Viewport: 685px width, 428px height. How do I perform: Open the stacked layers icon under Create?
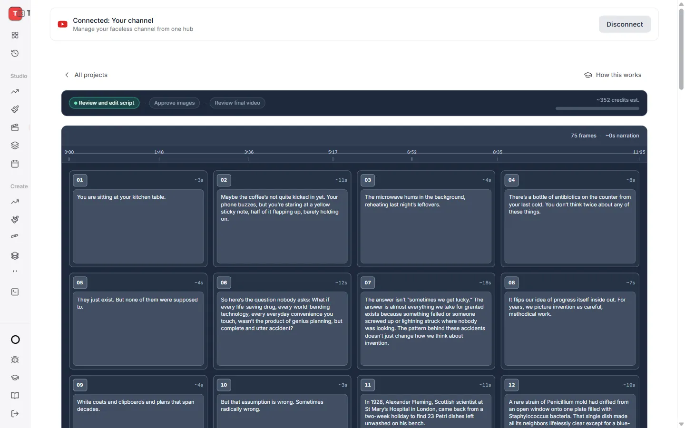15,256
